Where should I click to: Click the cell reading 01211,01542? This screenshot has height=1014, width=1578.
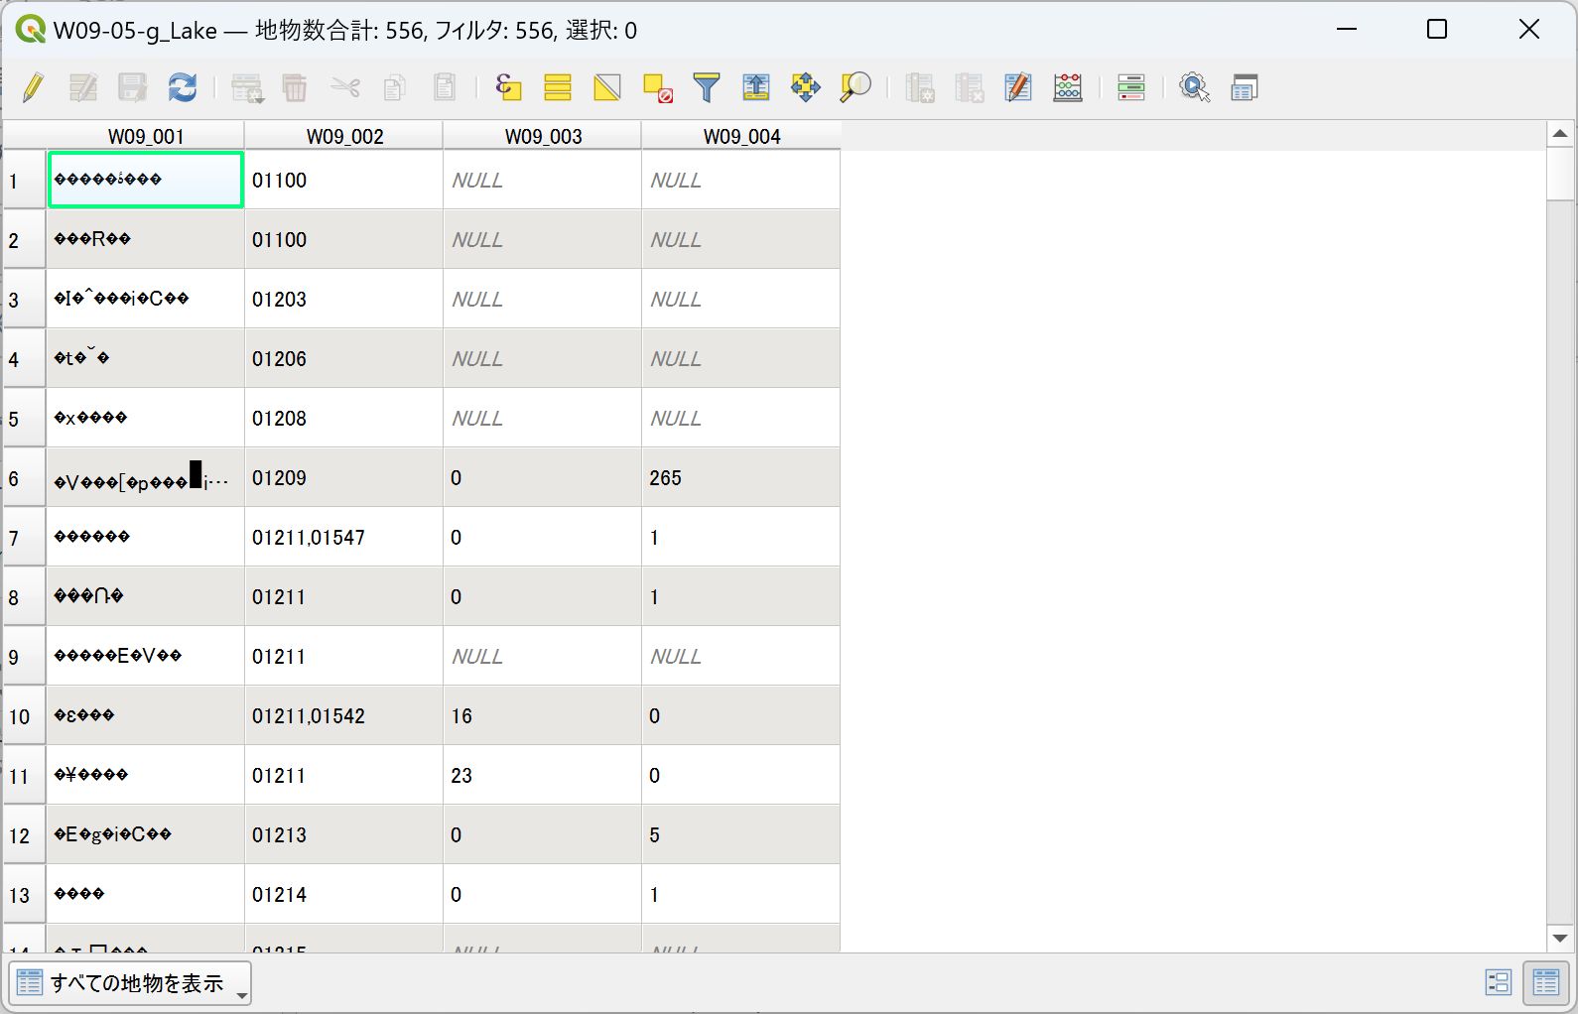coord(343,715)
